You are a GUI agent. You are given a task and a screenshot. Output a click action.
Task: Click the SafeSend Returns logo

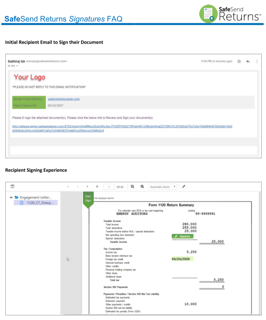pos(230,14)
